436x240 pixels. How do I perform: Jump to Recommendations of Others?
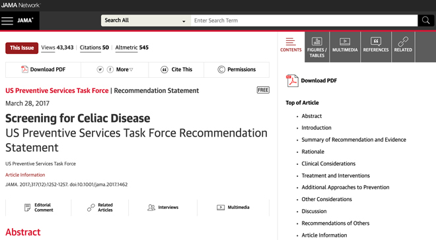click(336, 224)
